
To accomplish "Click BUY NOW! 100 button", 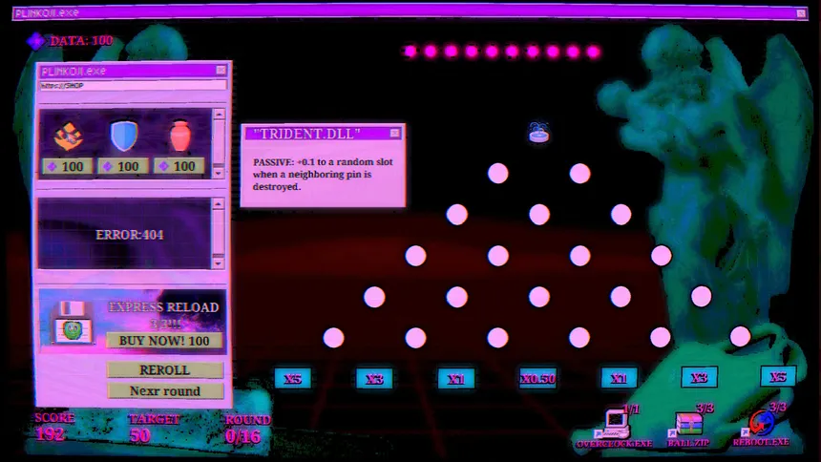I will pyautogui.click(x=164, y=341).
